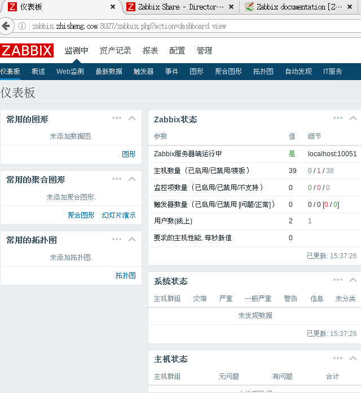The width and height of the screenshot is (361, 393).
Task: Open 报表 main menu
Action: (150, 51)
